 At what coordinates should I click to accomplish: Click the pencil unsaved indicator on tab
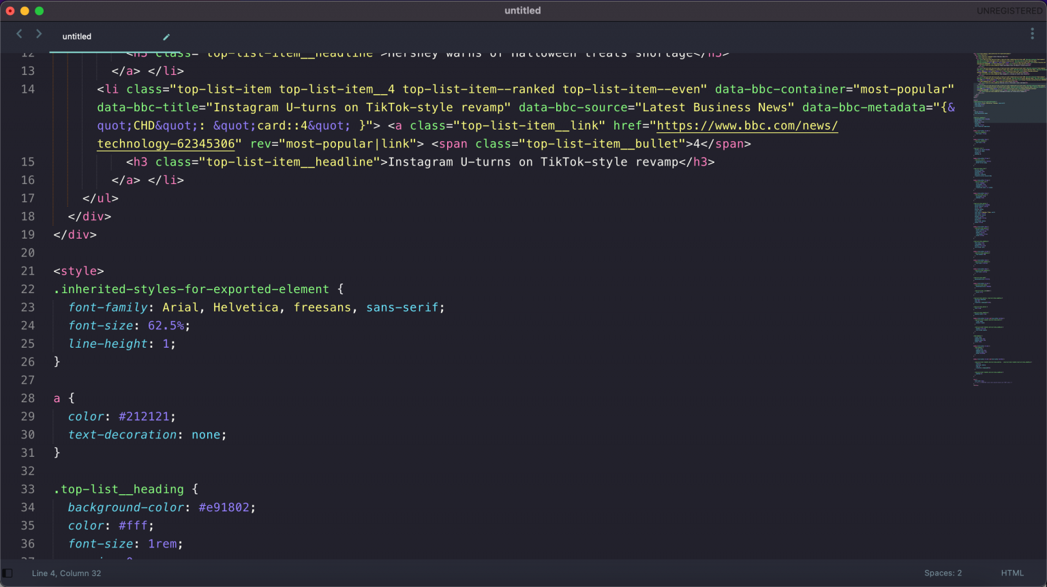click(166, 37)
